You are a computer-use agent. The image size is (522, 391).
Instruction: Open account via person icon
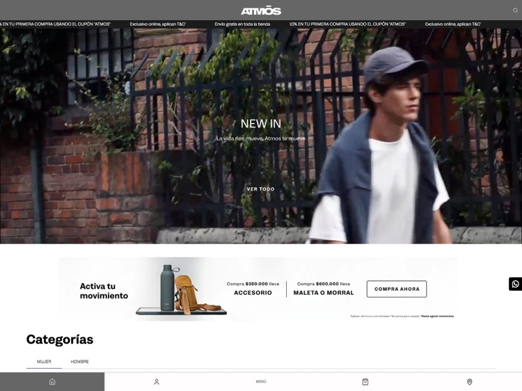157,382
